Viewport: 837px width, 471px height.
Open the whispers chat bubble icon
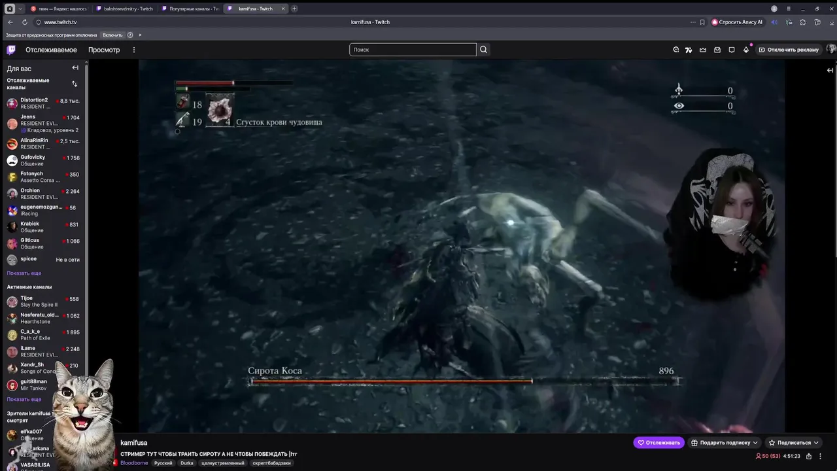pos(732,50)
